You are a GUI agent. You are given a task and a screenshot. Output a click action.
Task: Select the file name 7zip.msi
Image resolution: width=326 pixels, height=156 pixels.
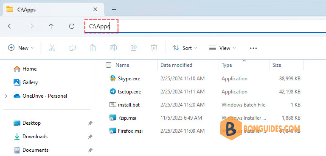click(x=127, y=118)
